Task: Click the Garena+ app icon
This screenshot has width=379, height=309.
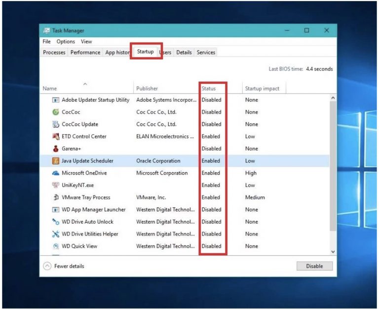Action: click(56, 149)
